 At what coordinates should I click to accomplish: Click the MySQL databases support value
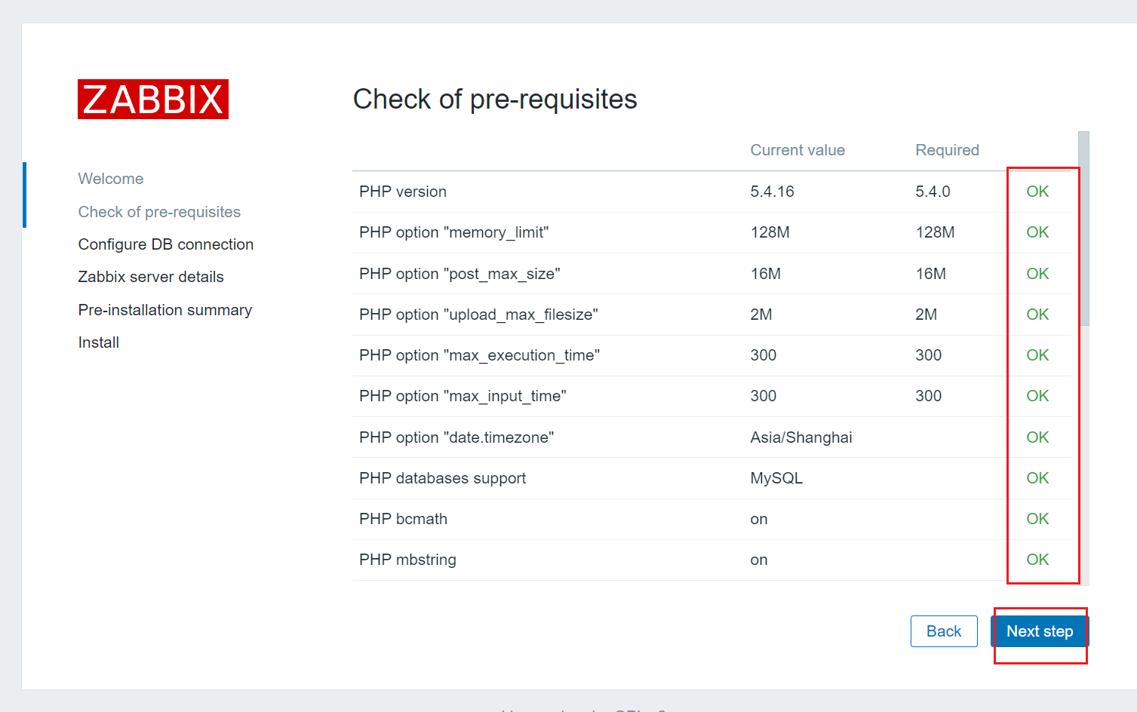pyautogui.click(x=776, y=478)
